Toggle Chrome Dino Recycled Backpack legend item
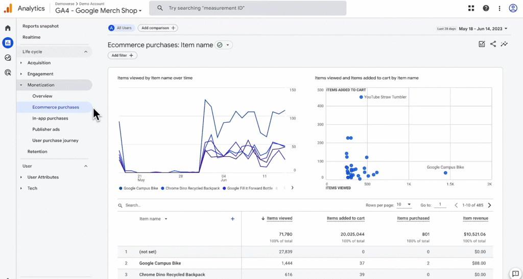 (190, 188)
